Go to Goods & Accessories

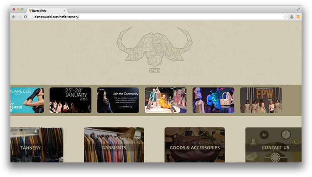[194, 147]
